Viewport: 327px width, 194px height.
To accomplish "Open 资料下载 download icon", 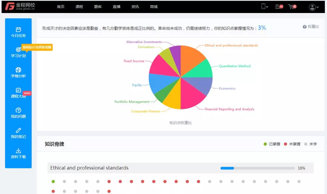I will tap(18, 151).
